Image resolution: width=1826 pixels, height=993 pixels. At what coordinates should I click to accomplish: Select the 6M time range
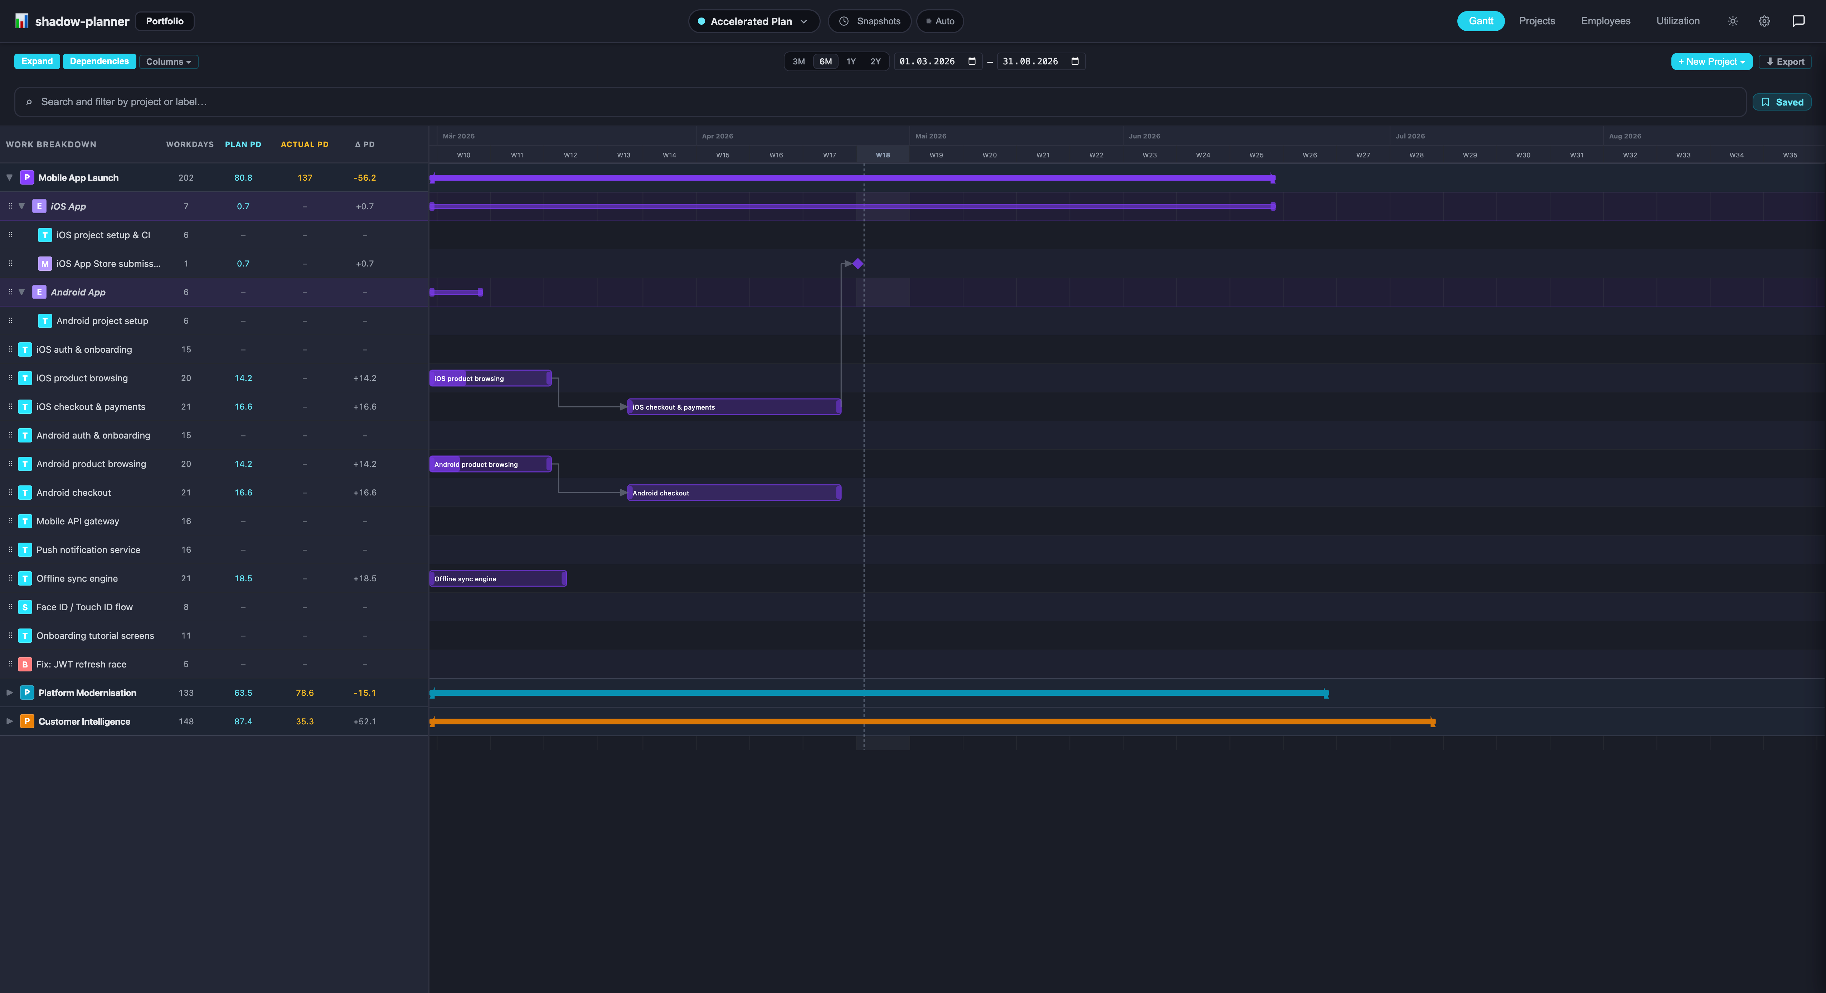826,62
